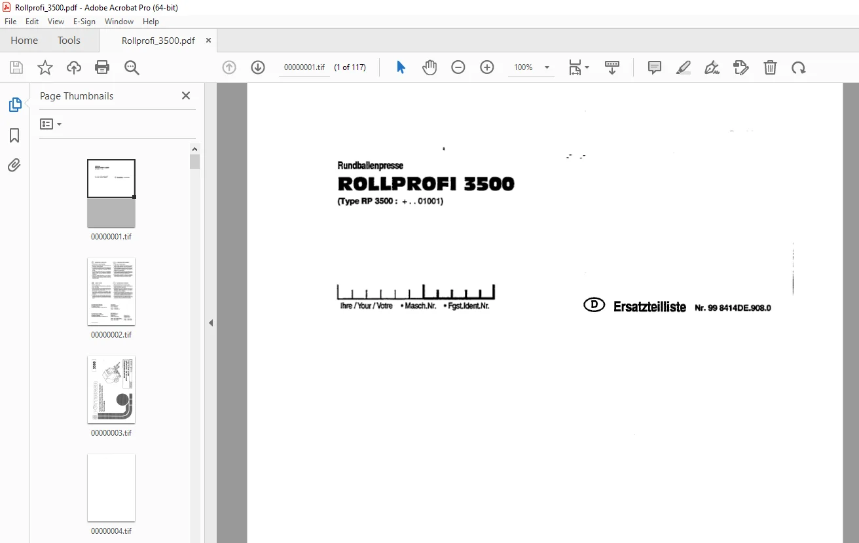Add a sticky note comment

click(655, 67)
